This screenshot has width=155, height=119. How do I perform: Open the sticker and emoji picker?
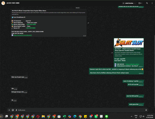13,110
